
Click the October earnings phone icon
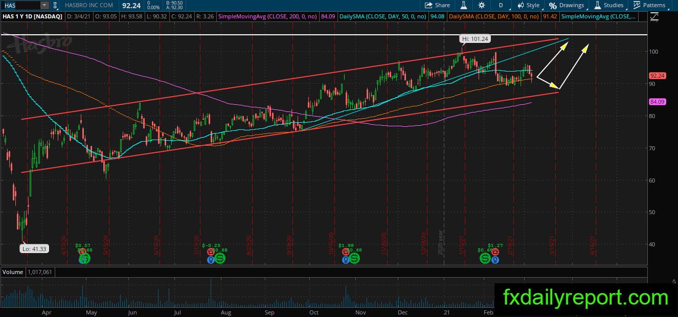click(346, 252)
